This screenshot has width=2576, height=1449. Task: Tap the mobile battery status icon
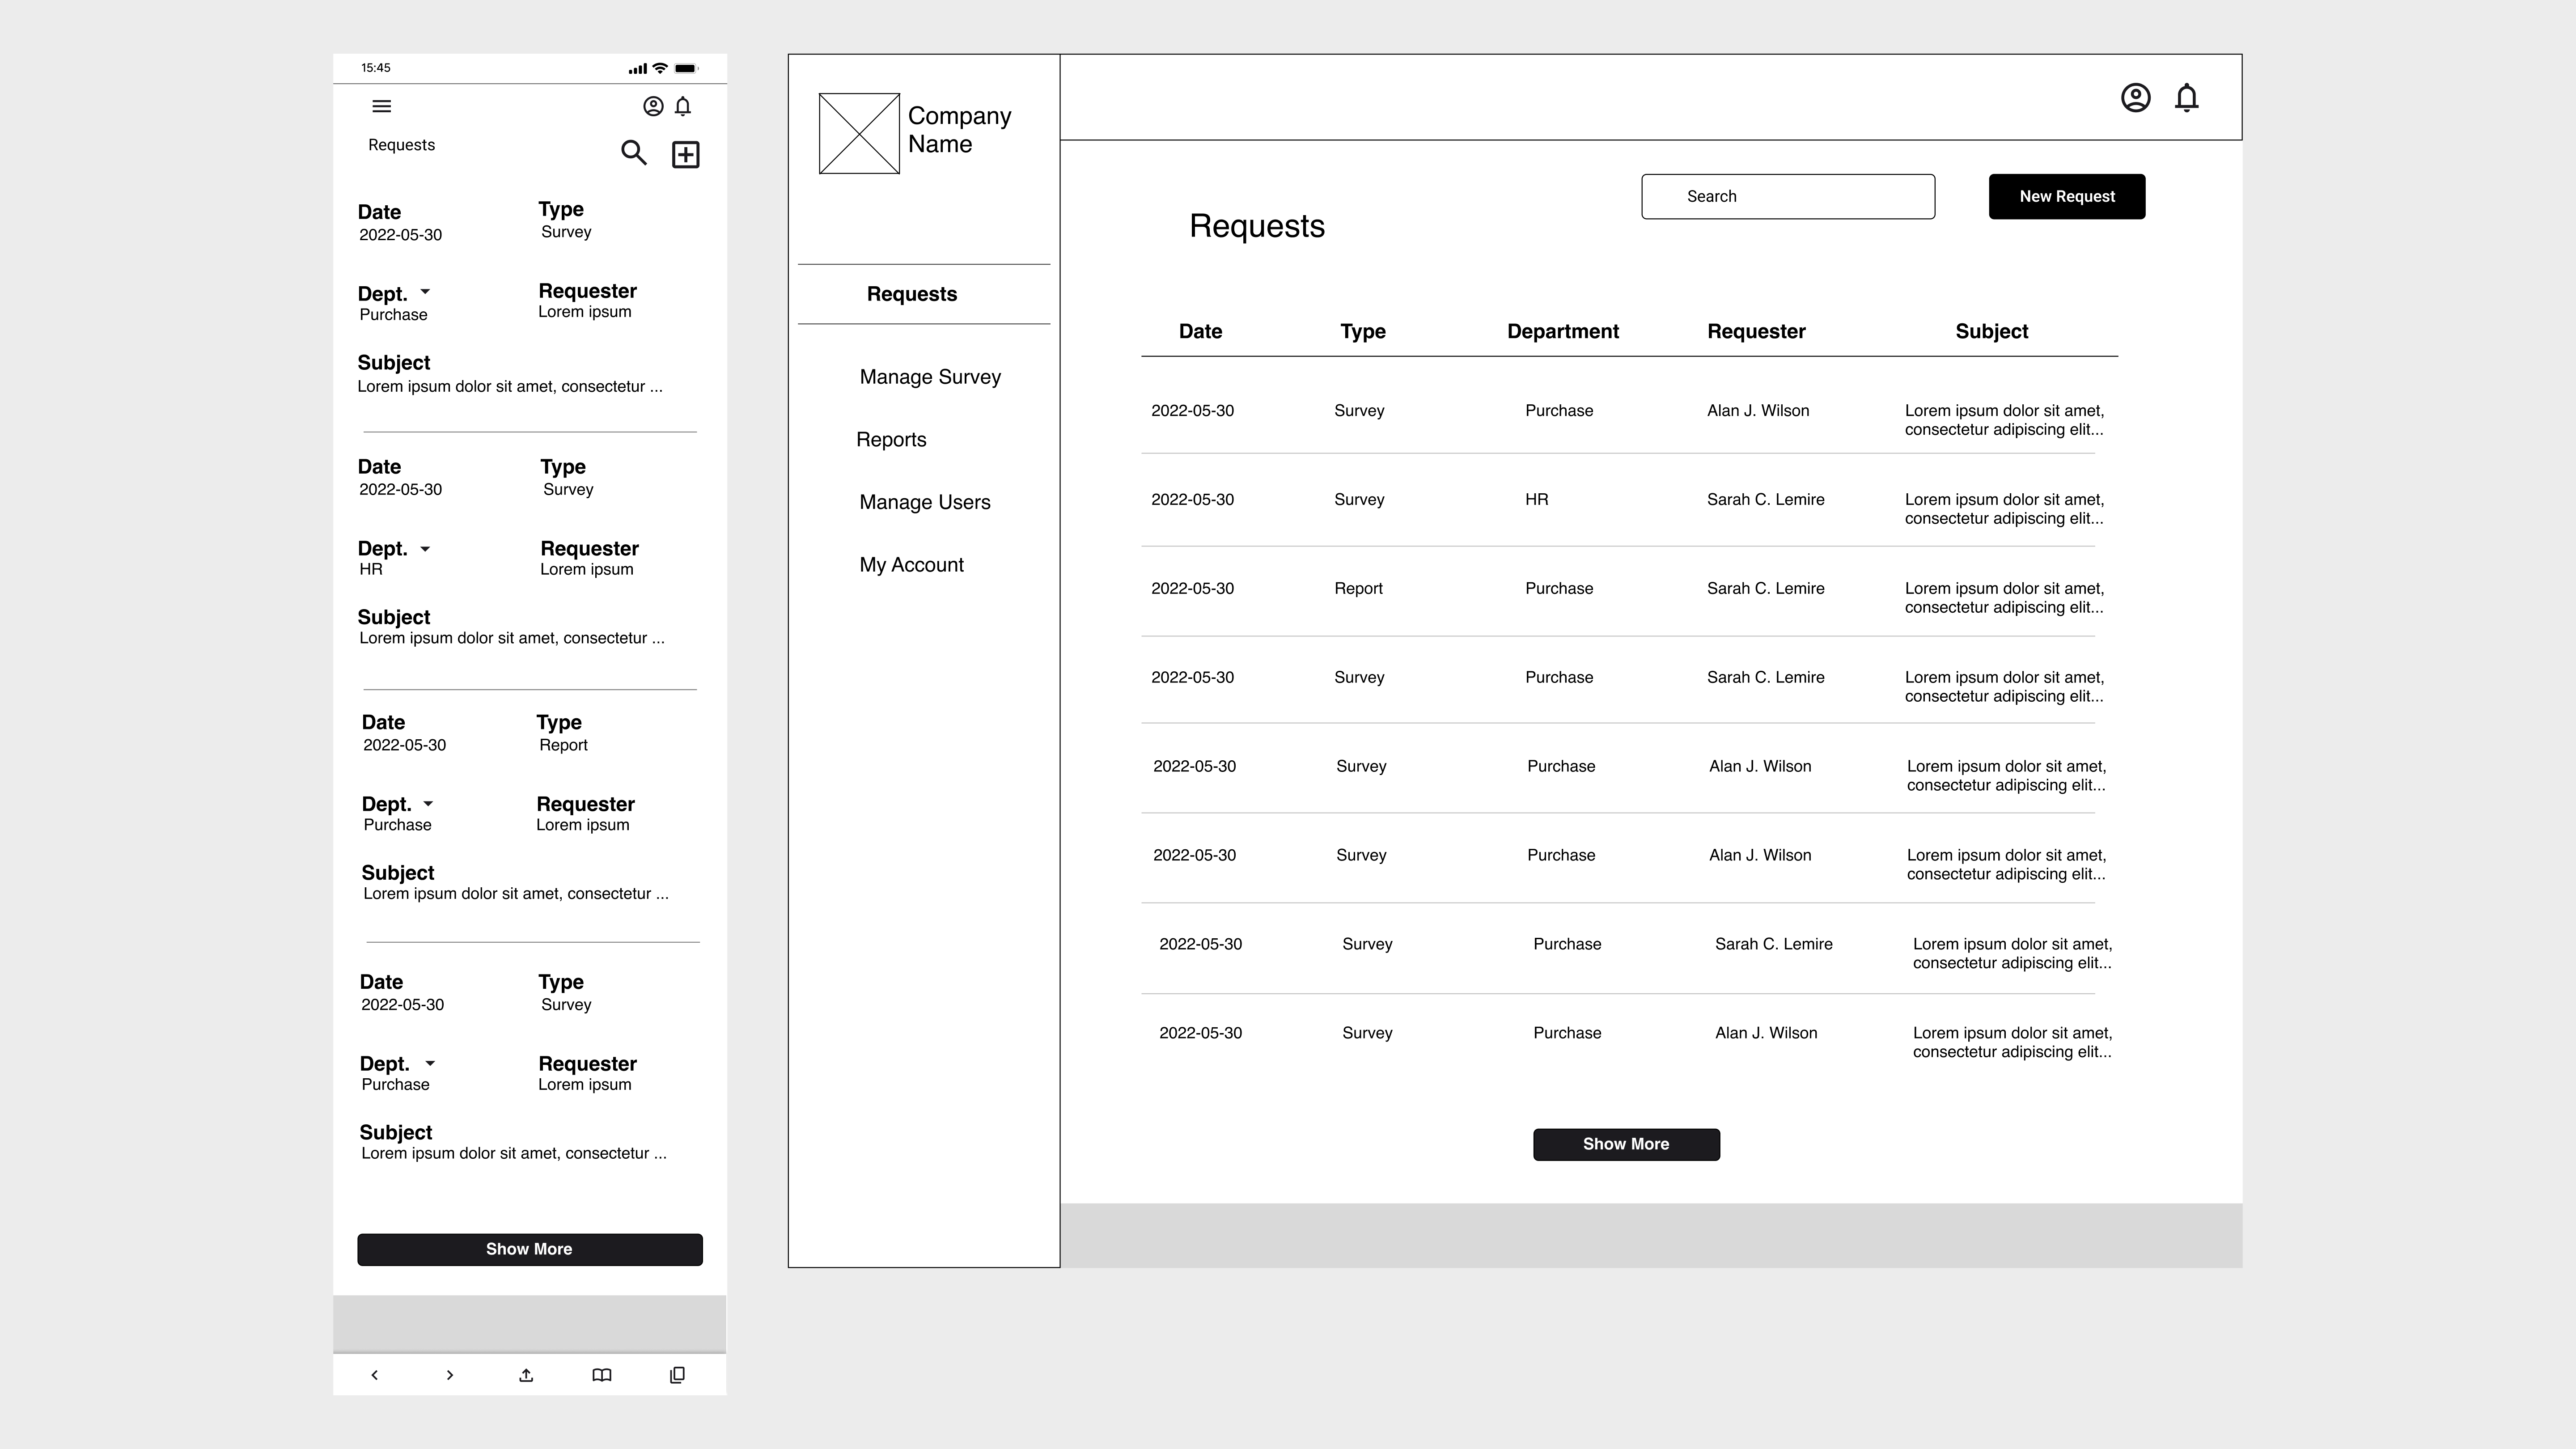(687, 68)
